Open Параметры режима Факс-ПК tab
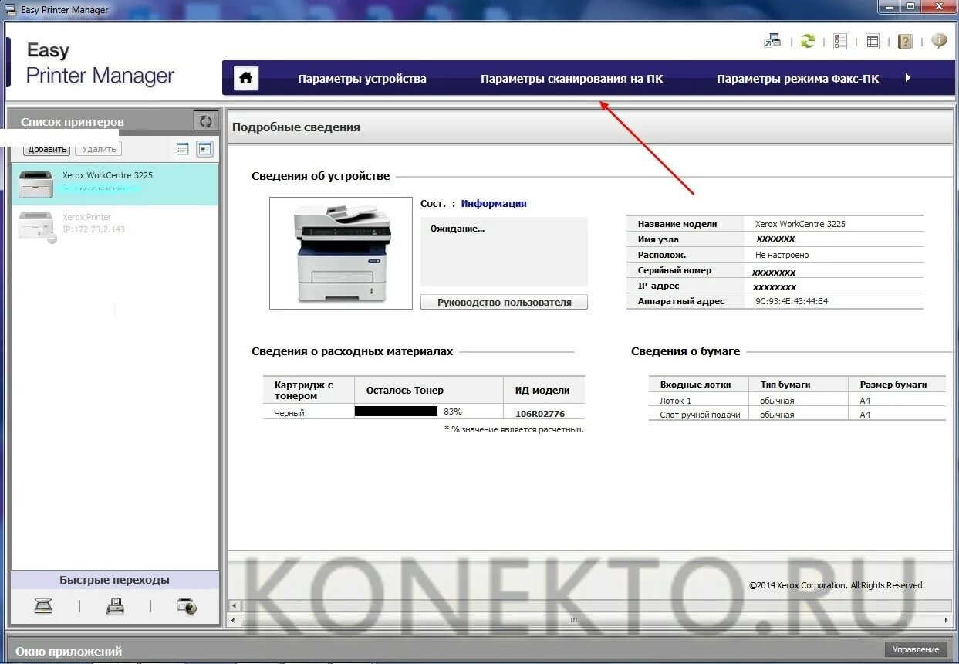The image size is (959, 664). [798, 79]
